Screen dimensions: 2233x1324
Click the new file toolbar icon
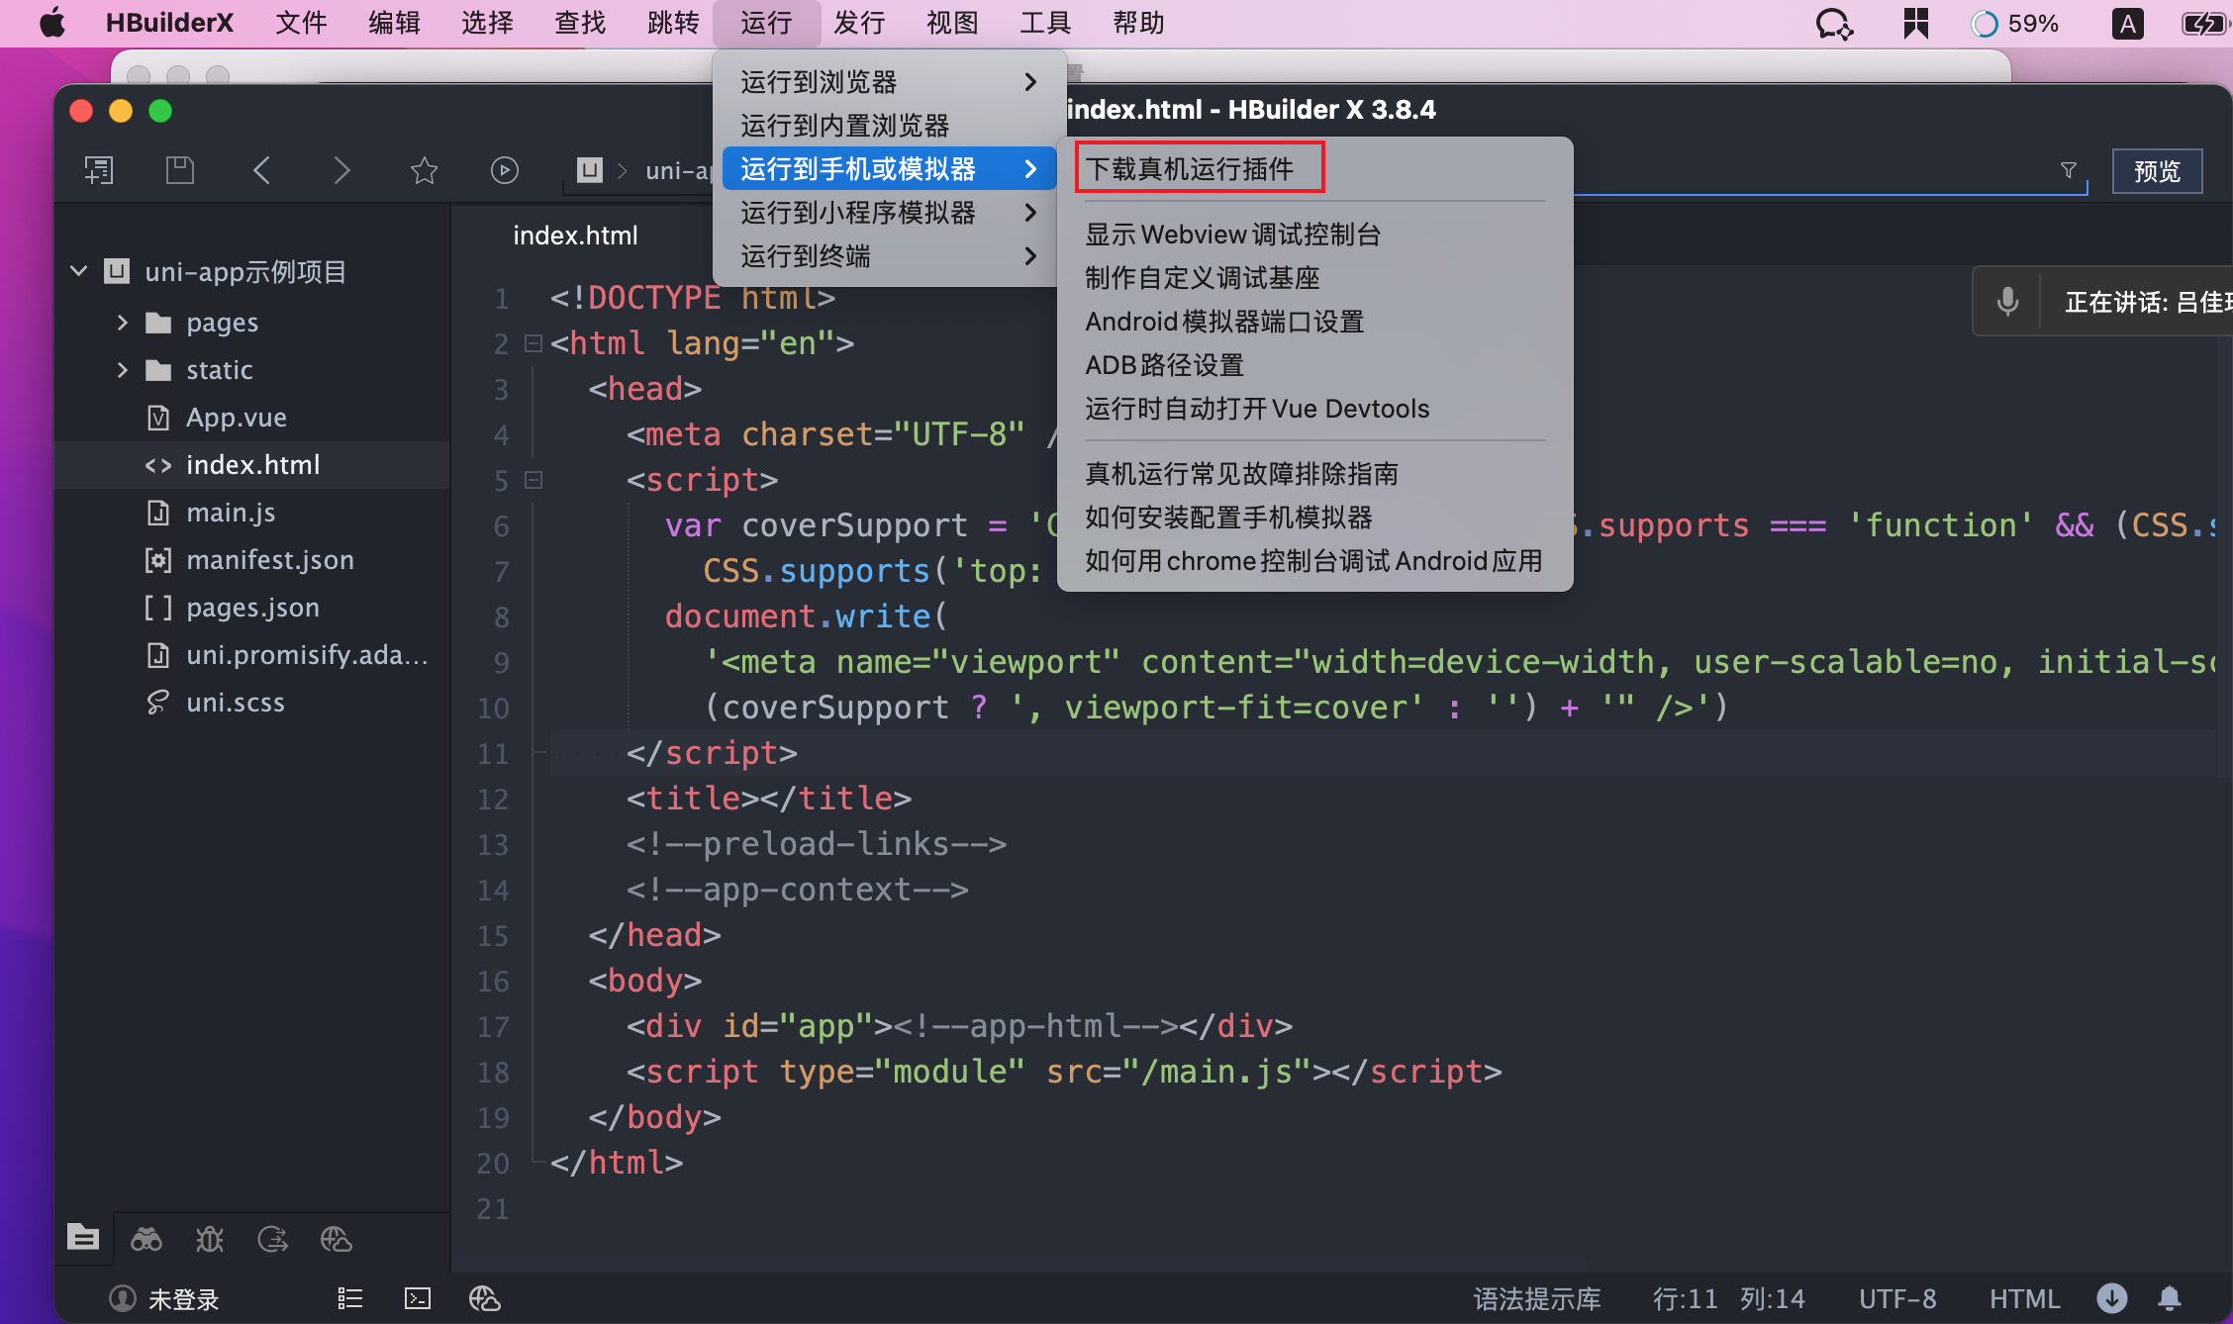pyautogui.click(x=99, y=170)
